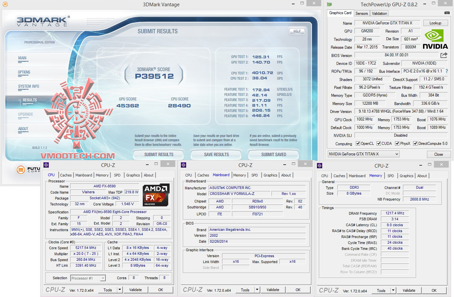Click the GPU TEST 1 result 125.31
The width and height of the screenshot is (454, 297).
261,57
